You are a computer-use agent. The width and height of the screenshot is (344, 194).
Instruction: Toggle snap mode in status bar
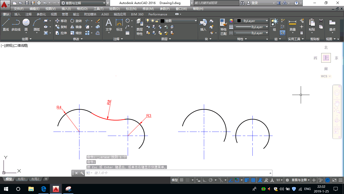tap(187, 180)
